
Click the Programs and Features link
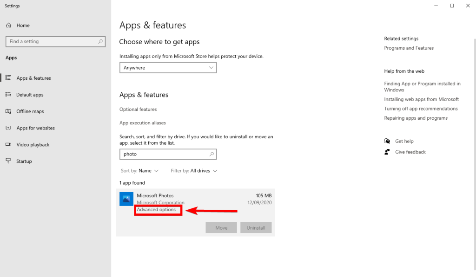point(409,48)
